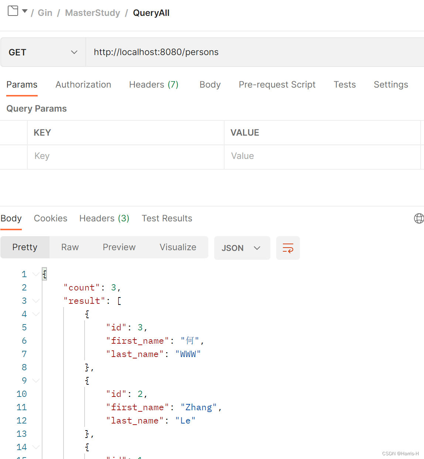Screen dimensions: 424x459
Task: Navigate to MasterStudy in breadcrumb
Action: pos(92,13)
